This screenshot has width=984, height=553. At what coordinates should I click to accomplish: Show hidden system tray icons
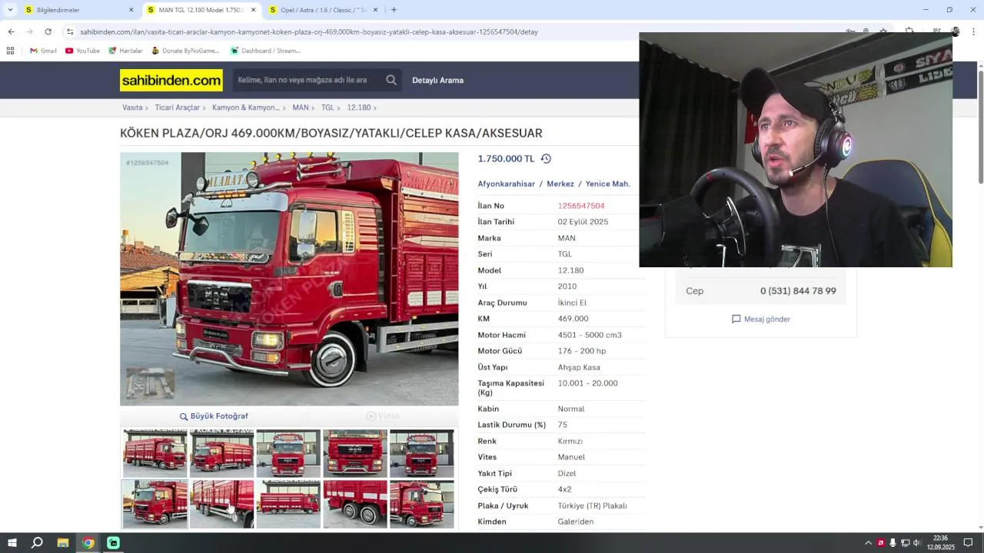pos(868,543)
